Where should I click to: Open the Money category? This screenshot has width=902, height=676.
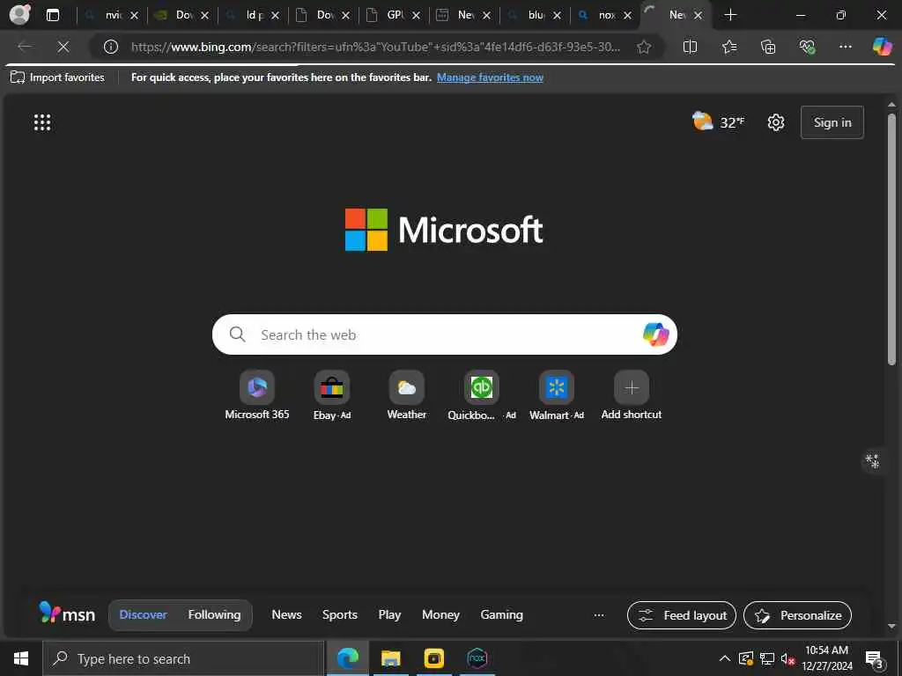pyautogui.click(x=440, y=614)
